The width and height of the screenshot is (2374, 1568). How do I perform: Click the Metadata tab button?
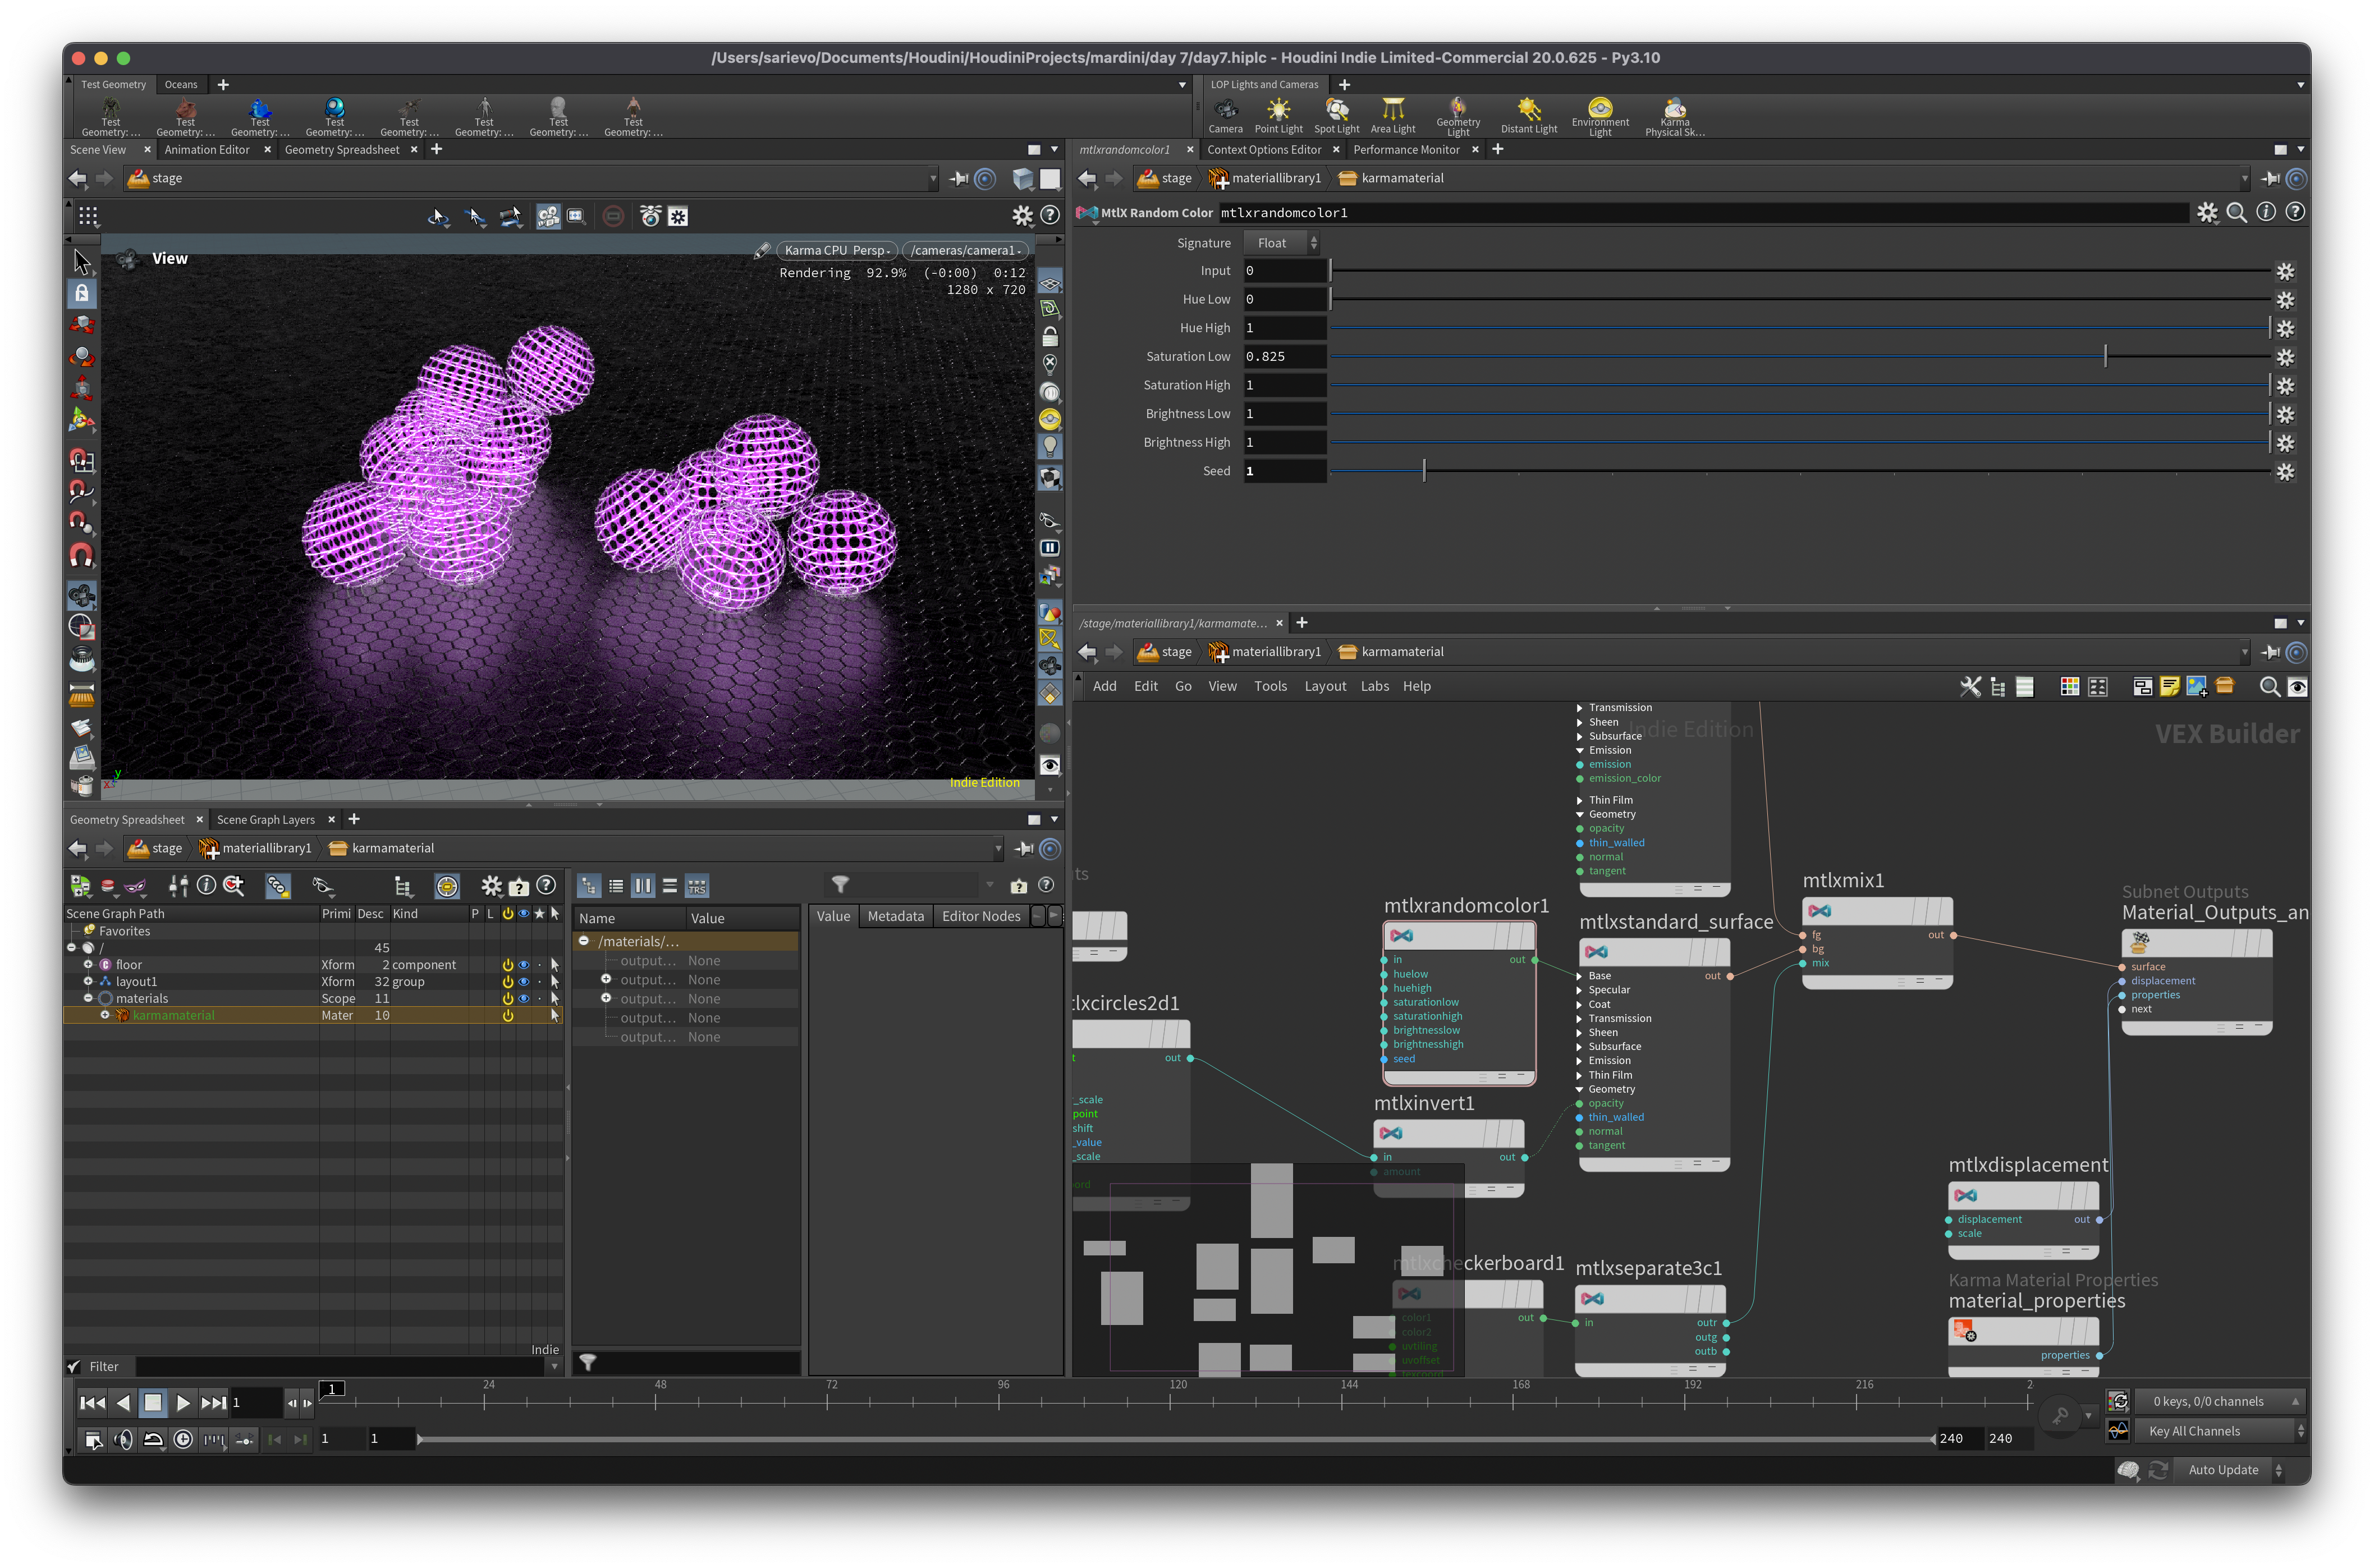coord(895,916)
